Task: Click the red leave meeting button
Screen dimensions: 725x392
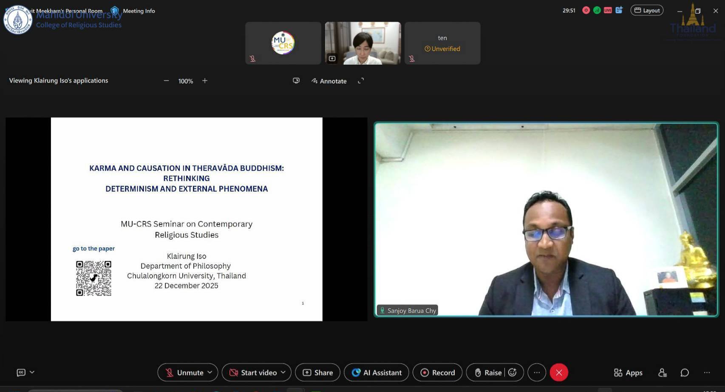Action: point(558,373)
